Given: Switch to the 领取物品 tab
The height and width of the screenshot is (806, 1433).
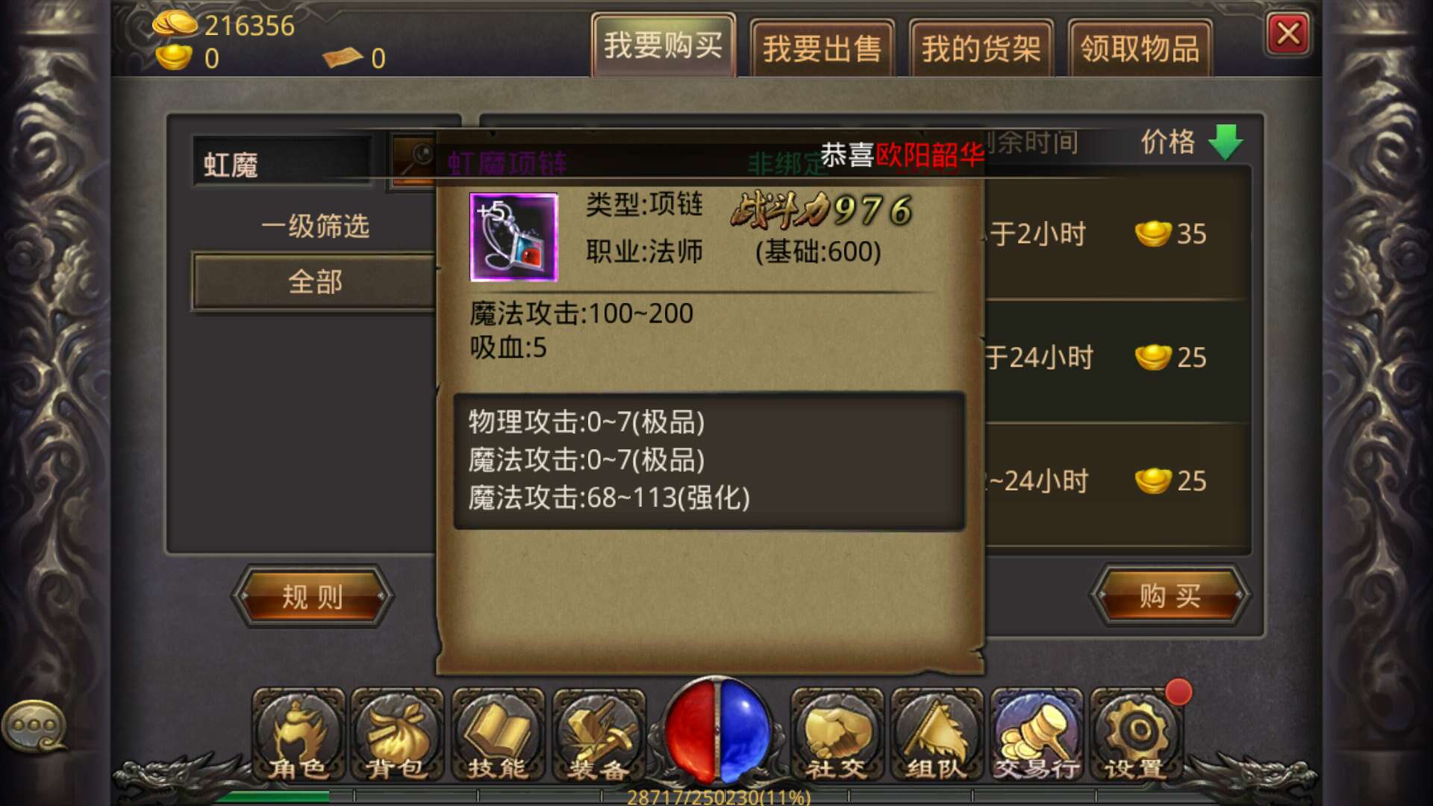Looking at the screenshot, I should click(1140, 49).
